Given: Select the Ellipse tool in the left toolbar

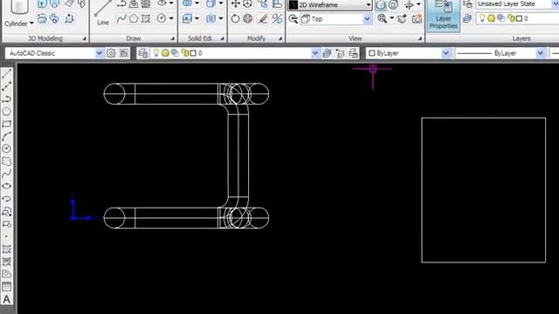Looking at the screenshot, I should pyautogui.click(x=7, y=186).
